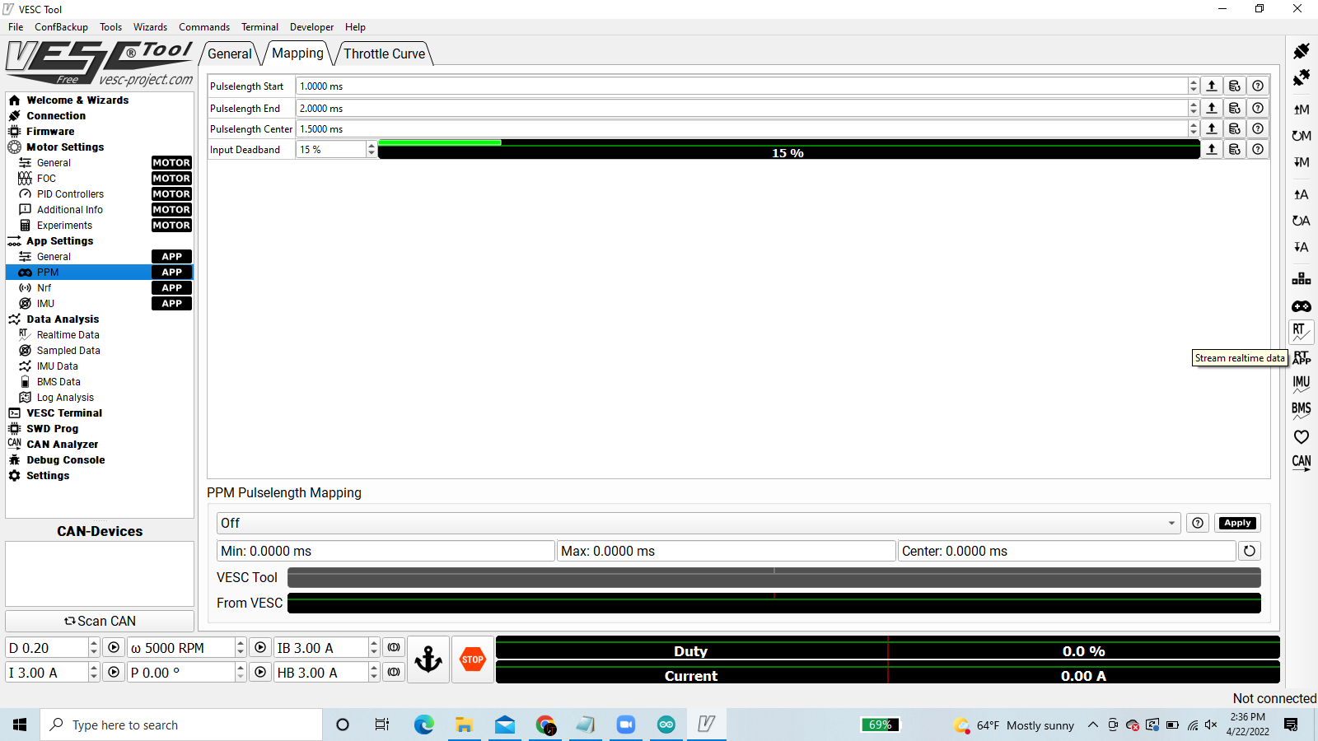Read Pulselength Start value with upload arrow icon
1318x741 pixels.
click(1212, 86)
